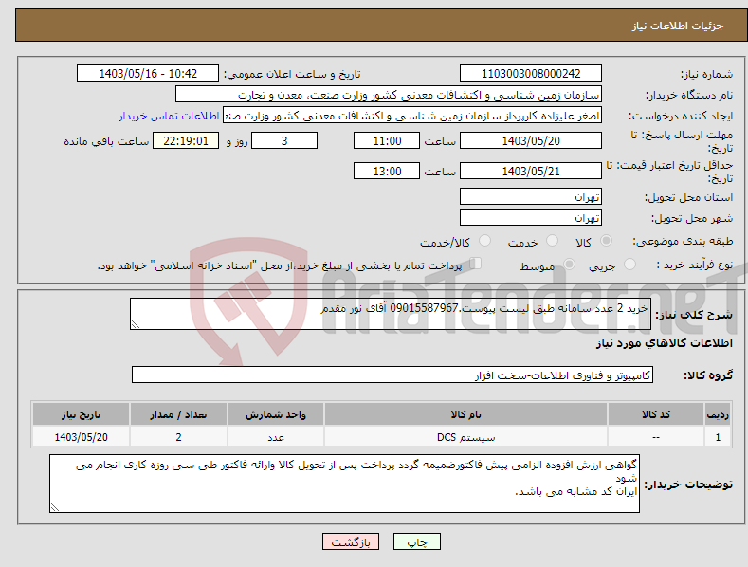Click the تعداد / مقدار column header
The width and height of the screenshot is (748, 567).
pos(178,414)
